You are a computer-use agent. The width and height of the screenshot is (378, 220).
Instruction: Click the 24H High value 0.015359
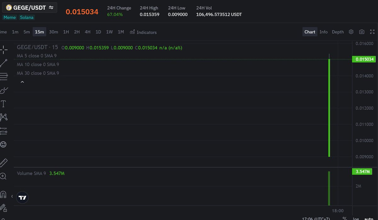coord(150,14)
